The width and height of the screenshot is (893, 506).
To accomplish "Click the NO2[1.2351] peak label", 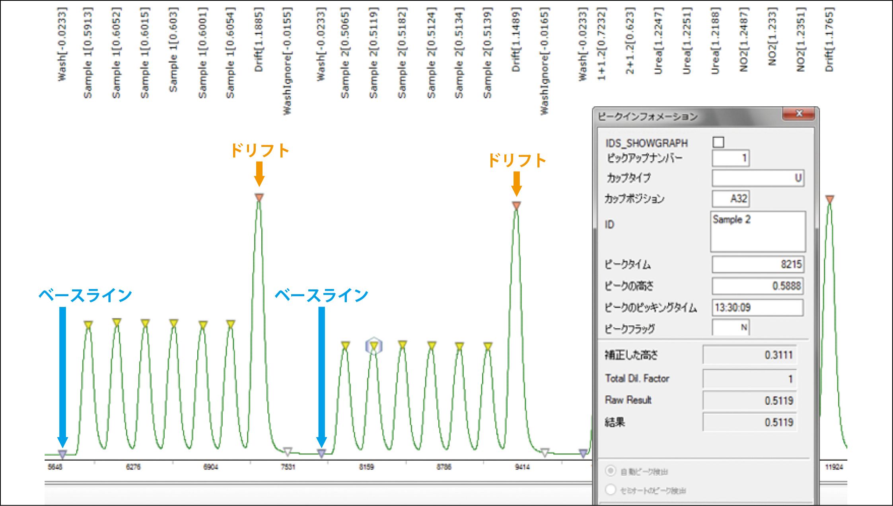I will (x=801, y=39).
